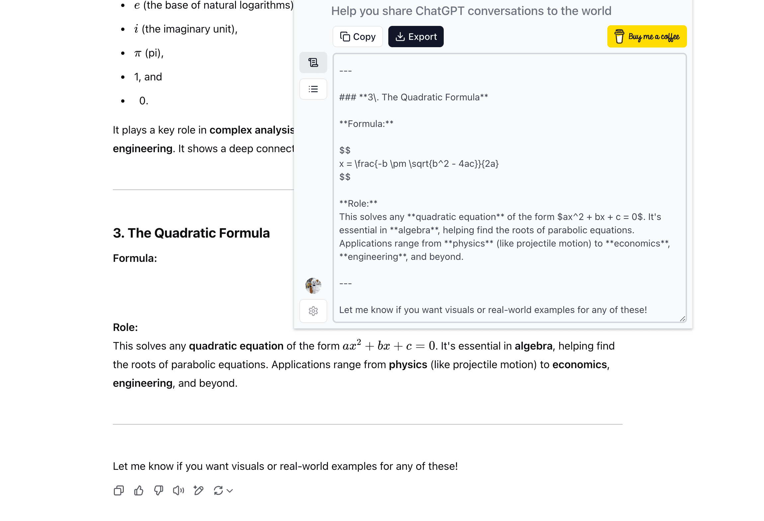This screenshot has width=764, height=521.
Task: Open the extension settings gear icon
Action: coord(313,311)
